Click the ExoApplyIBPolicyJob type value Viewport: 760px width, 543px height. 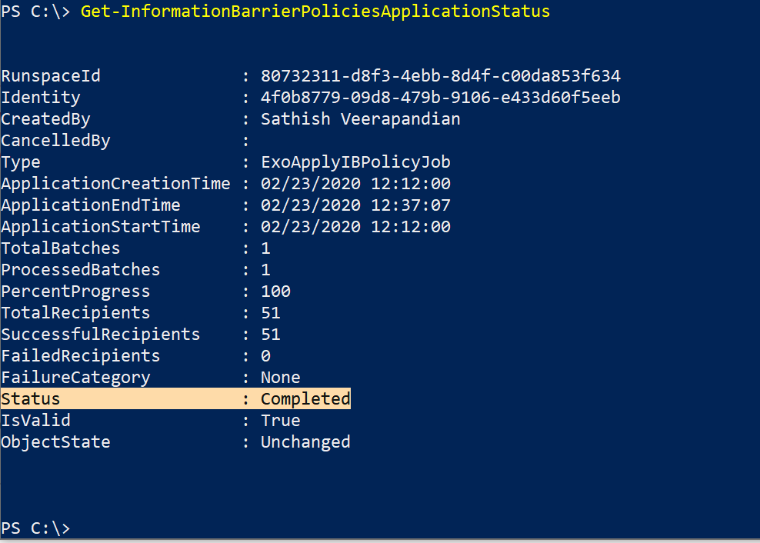point(355,162)
